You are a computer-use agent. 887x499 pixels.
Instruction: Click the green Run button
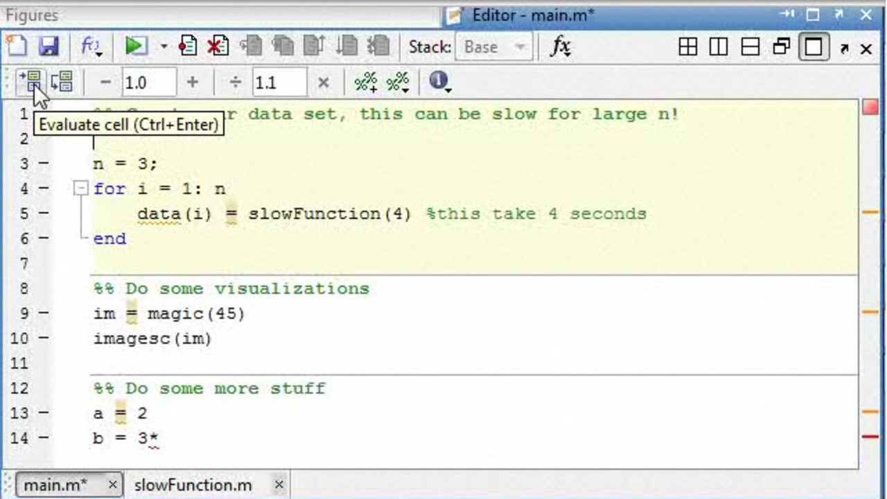[136, 46]
